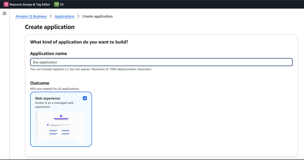Click the Create application page heading

pyautogui.click(x=50, y=27)
